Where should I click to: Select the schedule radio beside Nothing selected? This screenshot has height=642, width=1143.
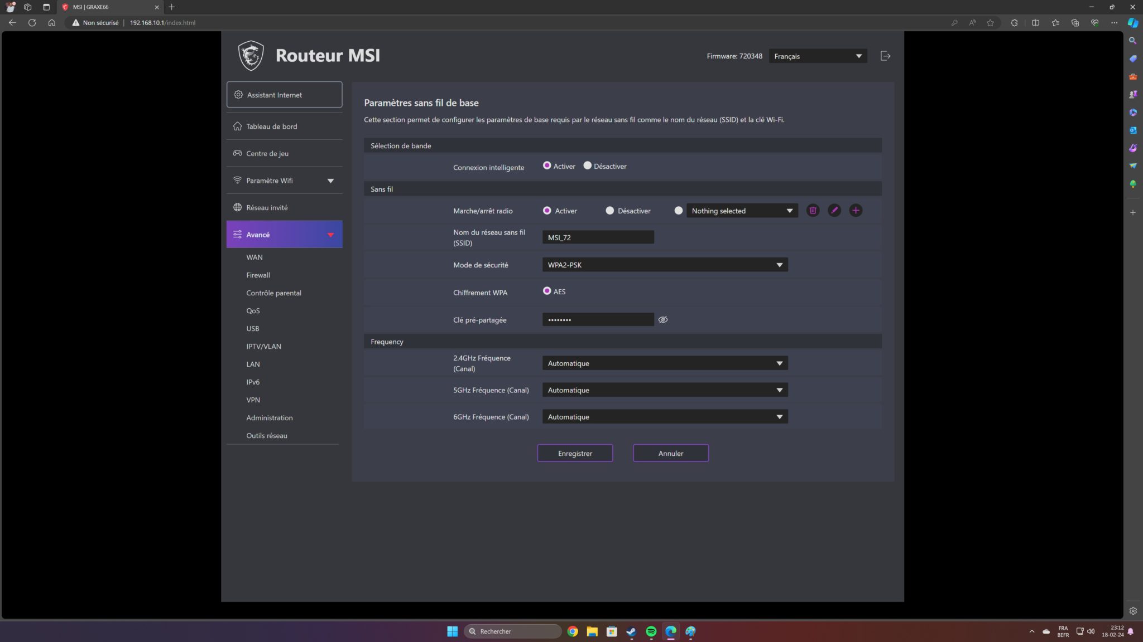coord(678,210)
